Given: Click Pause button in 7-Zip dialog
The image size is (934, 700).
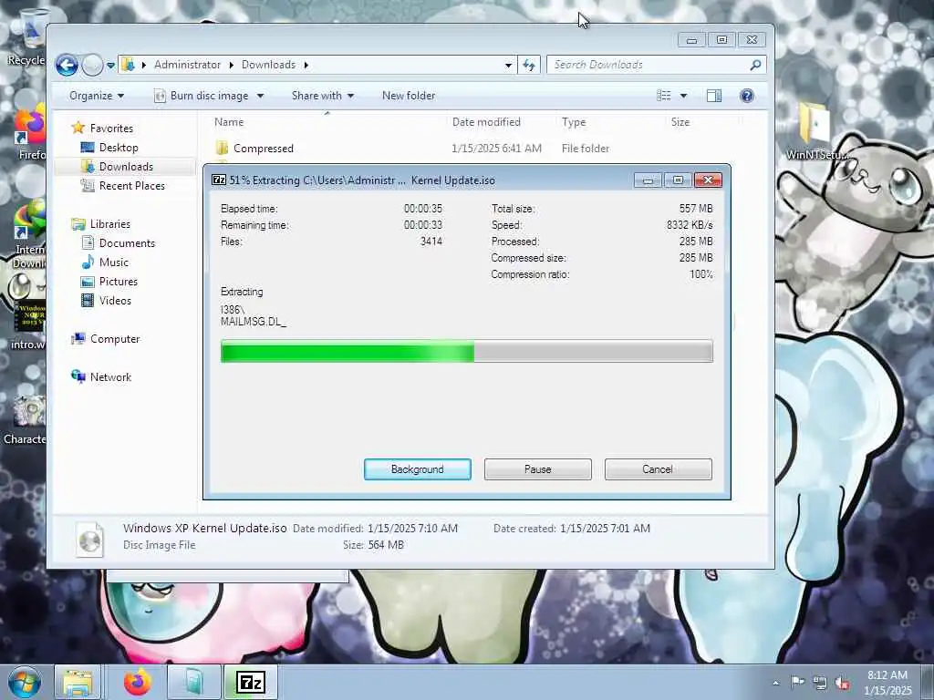Looking at the screenshot, I should tap(538, 469).
